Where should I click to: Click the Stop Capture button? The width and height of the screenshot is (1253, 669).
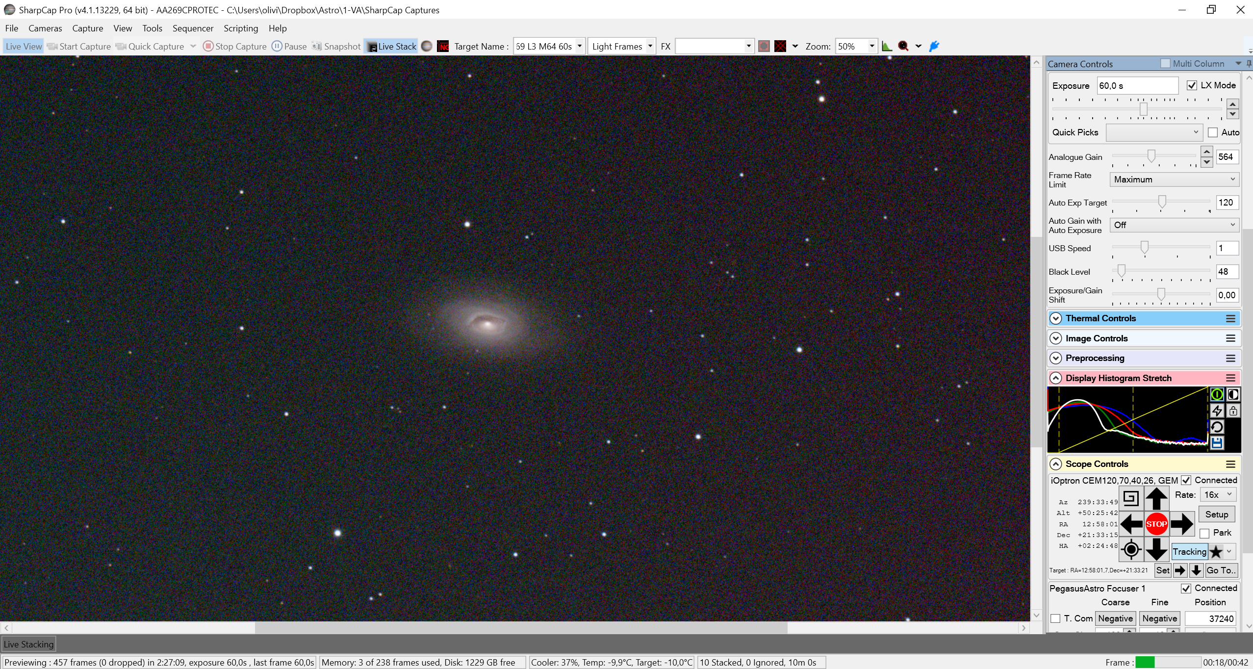[235, 46]
